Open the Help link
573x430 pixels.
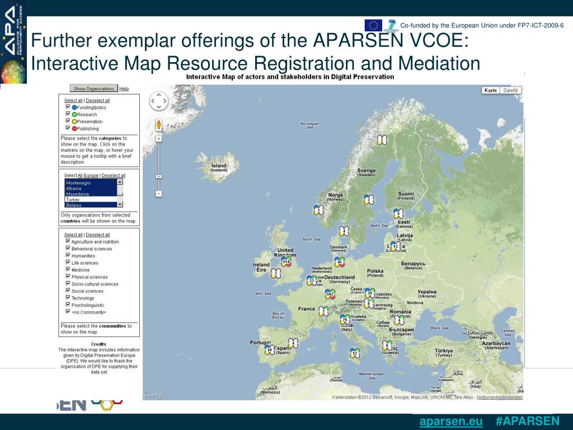click(x=124, y=88)
